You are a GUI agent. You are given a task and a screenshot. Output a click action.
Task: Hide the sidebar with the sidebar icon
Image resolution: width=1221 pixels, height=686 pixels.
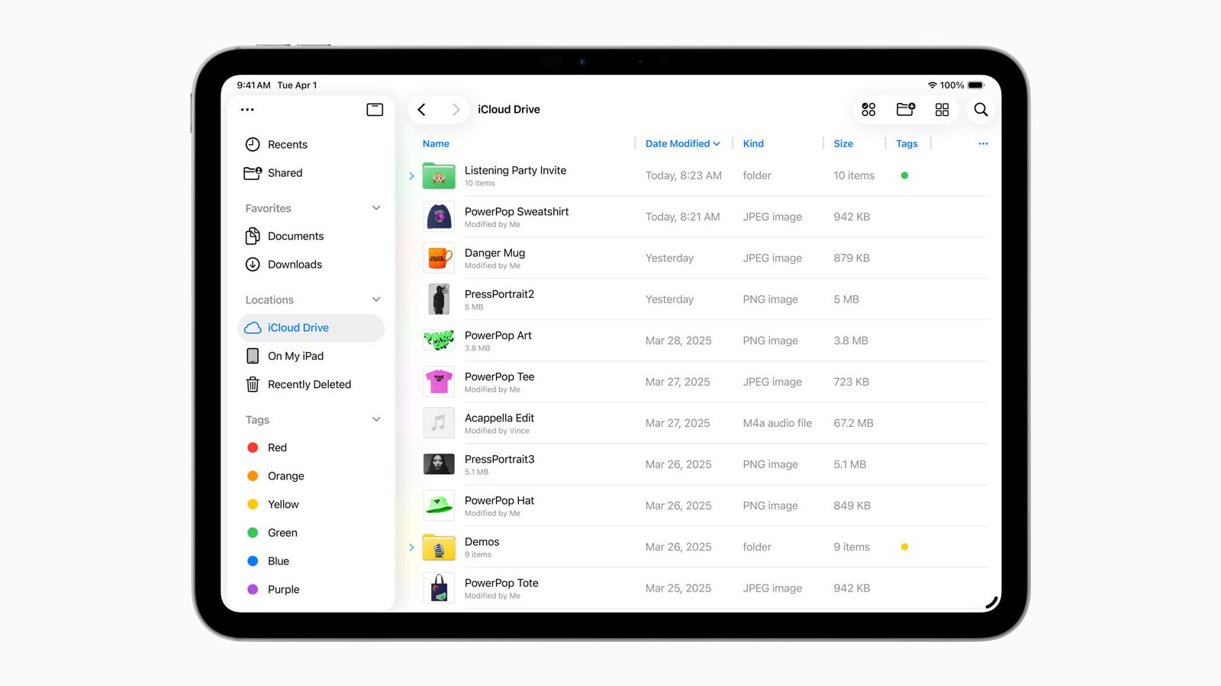374,109
